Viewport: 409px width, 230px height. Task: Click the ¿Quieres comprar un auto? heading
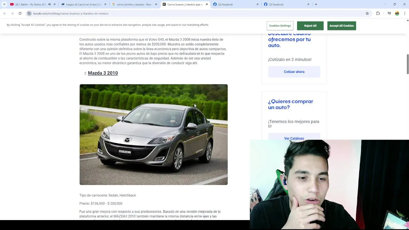[x=290, y=104]
